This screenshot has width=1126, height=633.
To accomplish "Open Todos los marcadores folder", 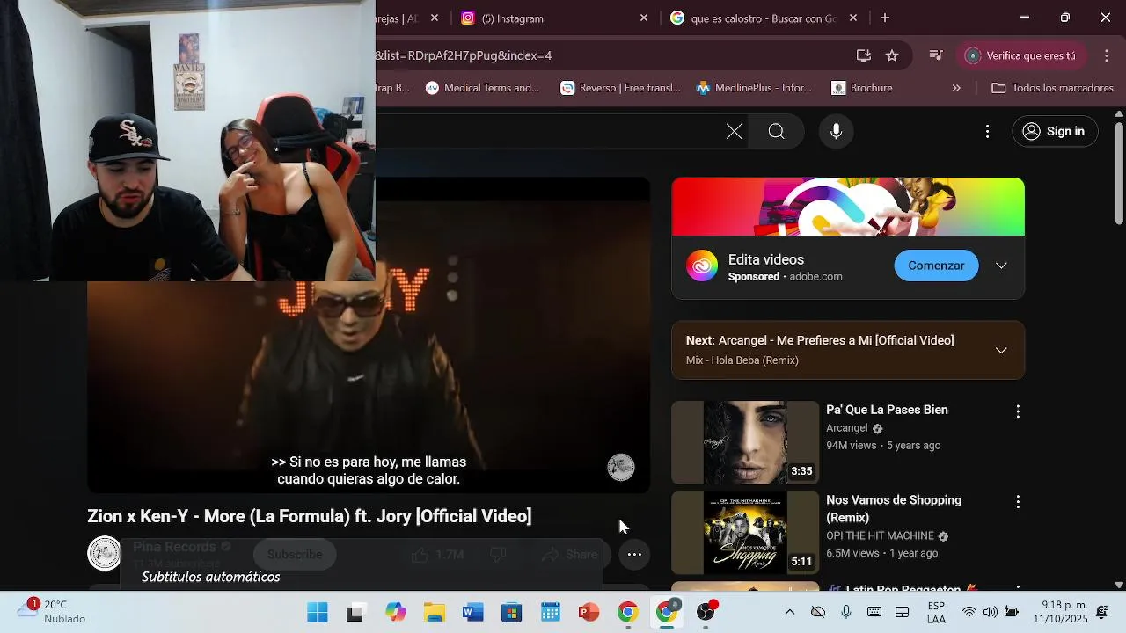I will tap(1052, 88).
